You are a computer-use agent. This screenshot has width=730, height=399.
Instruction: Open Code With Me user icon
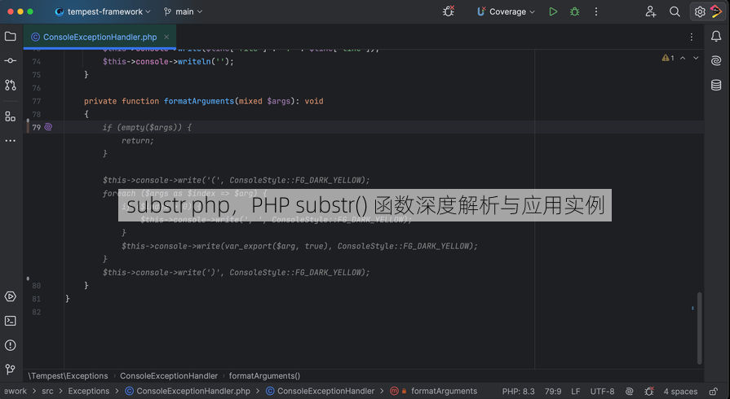click(x=651, y=11)
